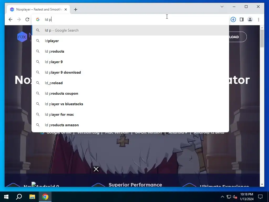Click the Google logo in the address bar

point(38,19)
